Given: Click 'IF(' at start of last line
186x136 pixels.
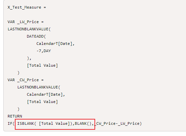Looking at the screenshot, I should (x=11, y=123).
